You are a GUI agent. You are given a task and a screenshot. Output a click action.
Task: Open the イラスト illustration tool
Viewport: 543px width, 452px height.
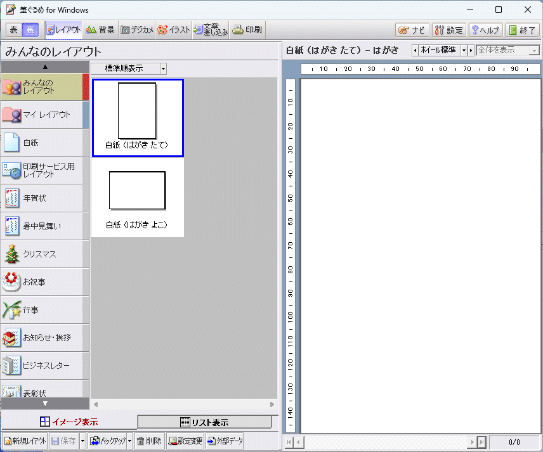coord(174,30)
